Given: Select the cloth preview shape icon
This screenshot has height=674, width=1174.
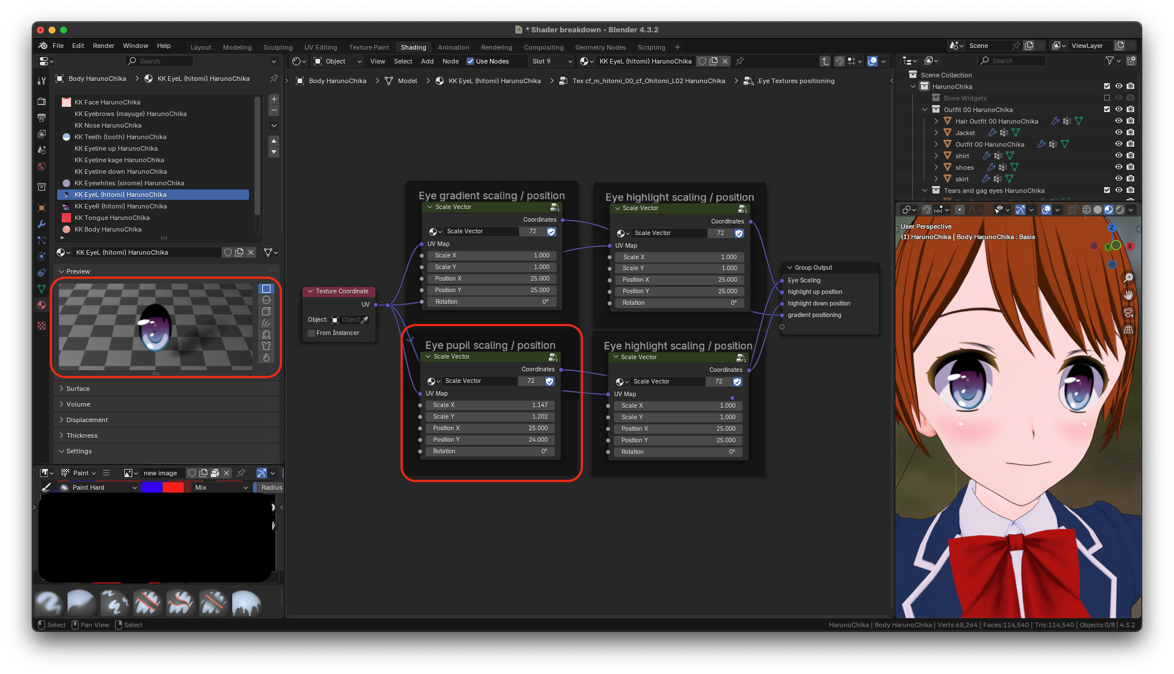Looking at the screenshot, I should coord(266,346).
